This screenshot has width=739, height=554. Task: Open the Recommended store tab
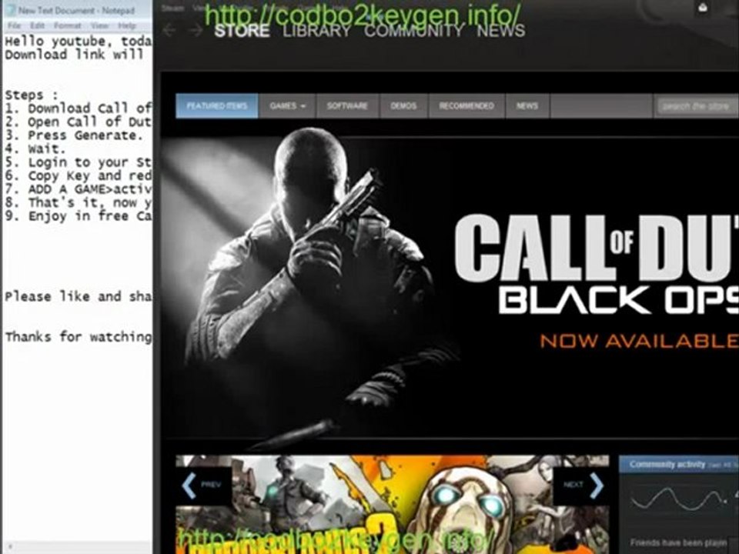pyautogui.click(x=466, y=106)
